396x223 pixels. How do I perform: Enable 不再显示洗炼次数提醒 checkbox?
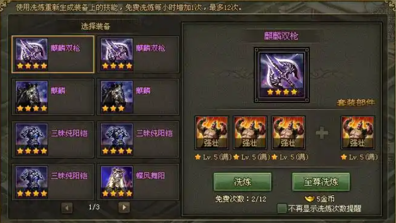point(282,209)
